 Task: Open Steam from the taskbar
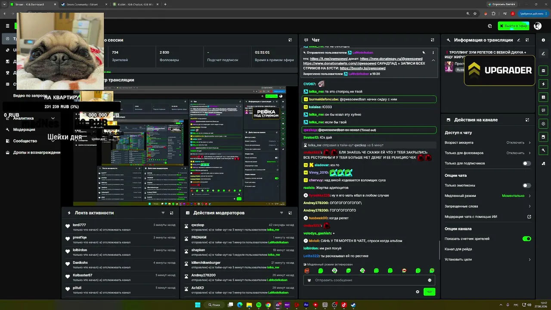click(353, 305)
